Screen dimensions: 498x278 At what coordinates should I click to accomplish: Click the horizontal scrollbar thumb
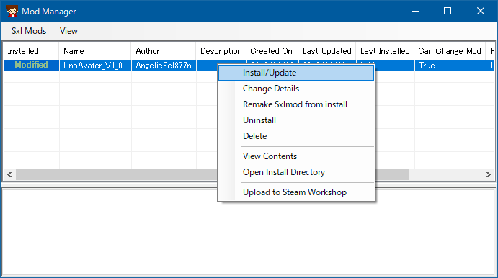click(x=213, y=174)
